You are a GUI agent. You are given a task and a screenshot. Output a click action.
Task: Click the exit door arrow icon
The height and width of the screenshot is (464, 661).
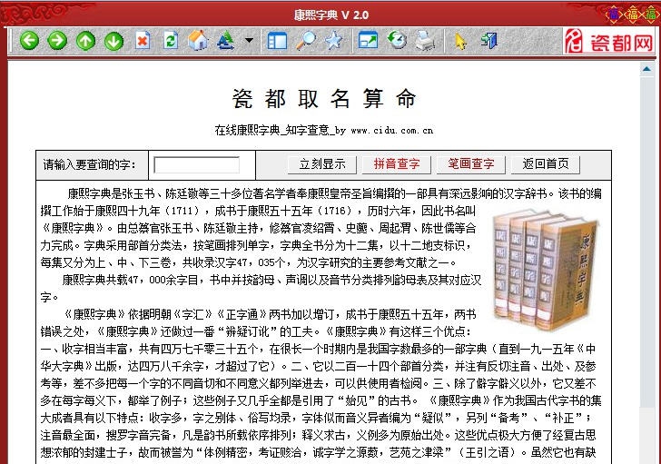(489, 41)
